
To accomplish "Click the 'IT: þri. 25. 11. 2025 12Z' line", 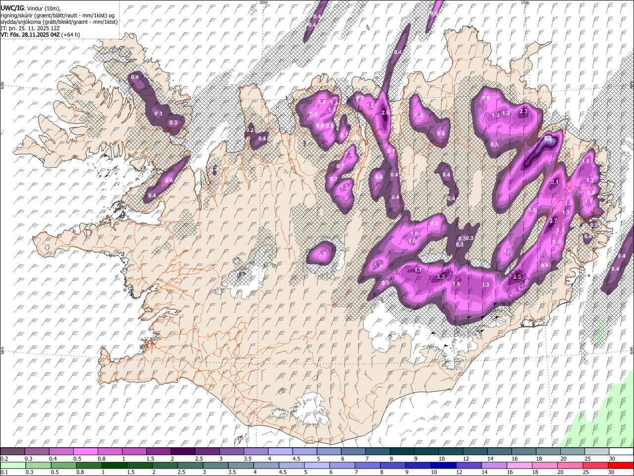I will pyautogui.click(x=31, y=28).
